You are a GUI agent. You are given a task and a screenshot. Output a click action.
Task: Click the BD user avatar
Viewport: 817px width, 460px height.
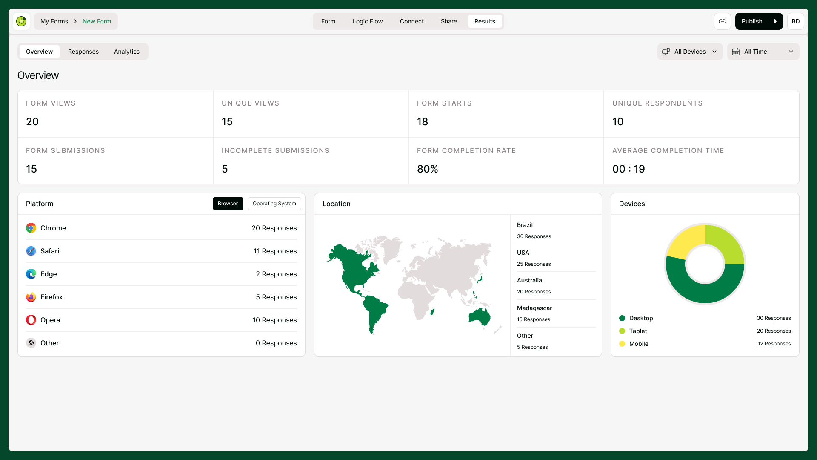(x=795, y=21)
